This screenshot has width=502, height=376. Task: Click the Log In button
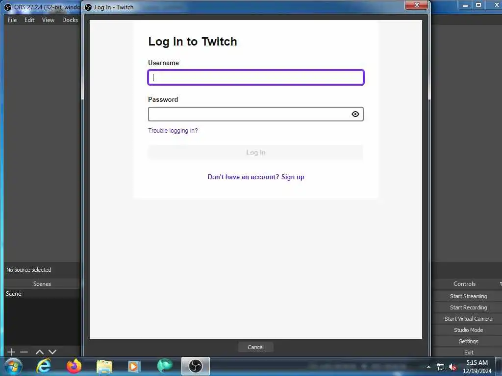coord(255,153)
